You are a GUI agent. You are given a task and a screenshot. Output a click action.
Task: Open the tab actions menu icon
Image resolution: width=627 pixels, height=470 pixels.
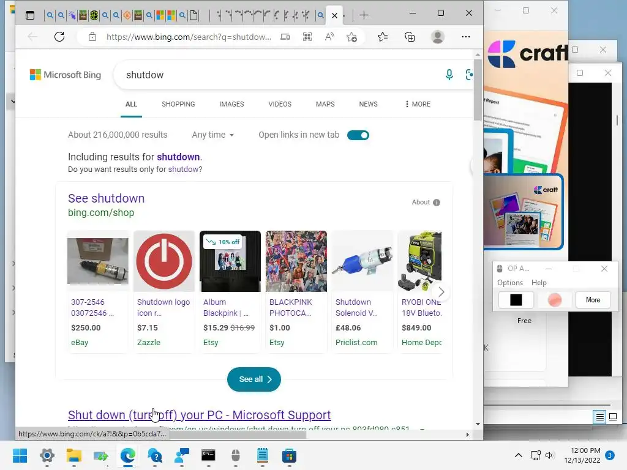(x=30, y=15)
